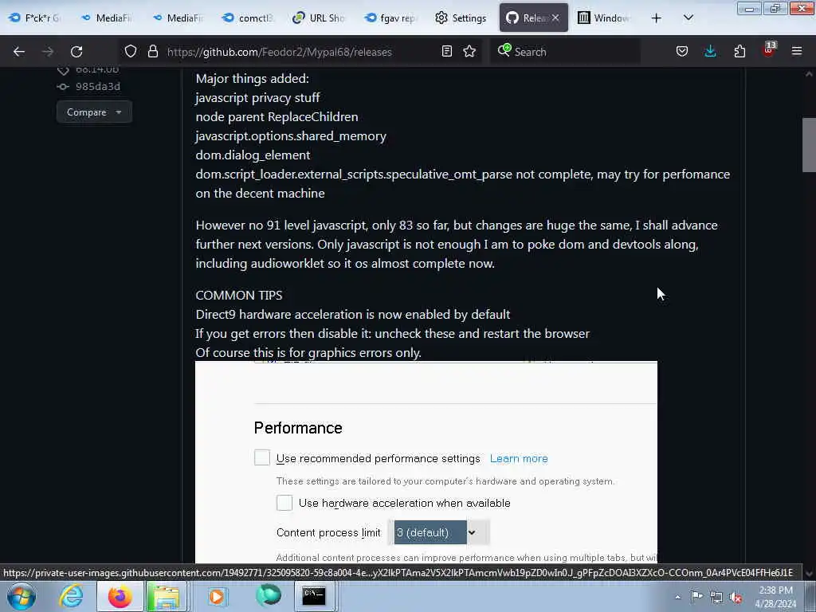Click the text 'Major things added:'
This screenshot has height=612, width=816.
click(x=253, y=79)
